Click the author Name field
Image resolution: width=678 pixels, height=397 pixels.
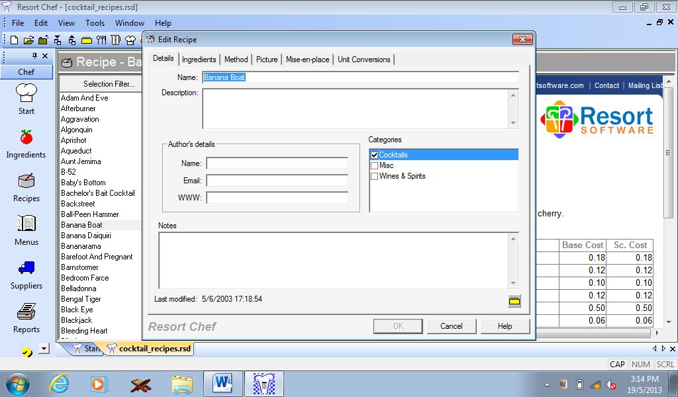point(277,163)
